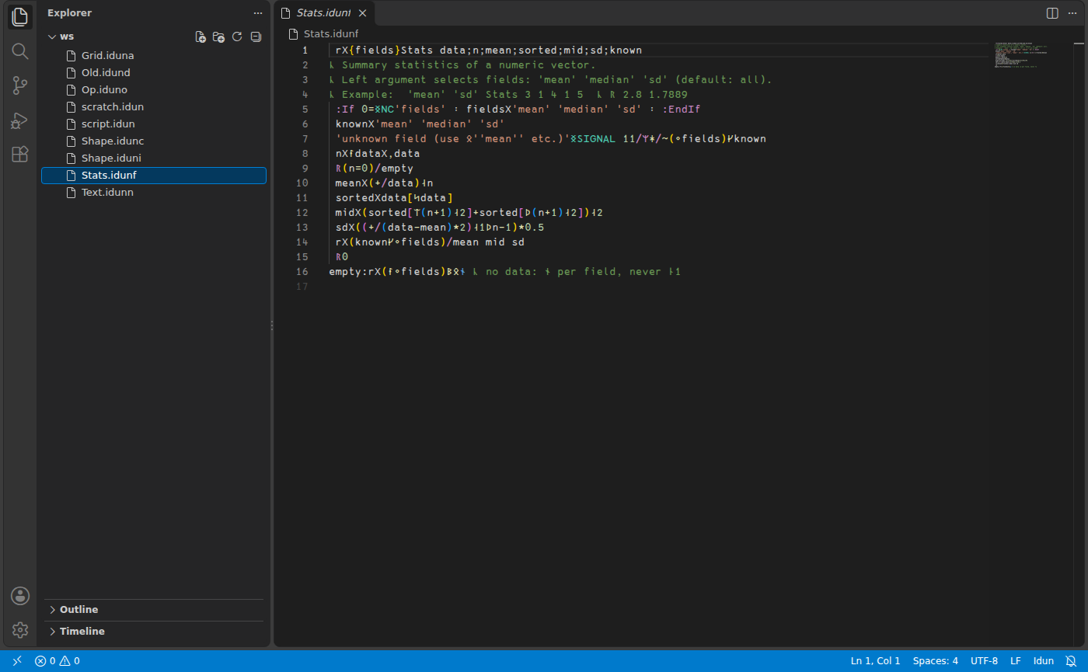Open Explorer views and more actions

[x=258, y=13]
